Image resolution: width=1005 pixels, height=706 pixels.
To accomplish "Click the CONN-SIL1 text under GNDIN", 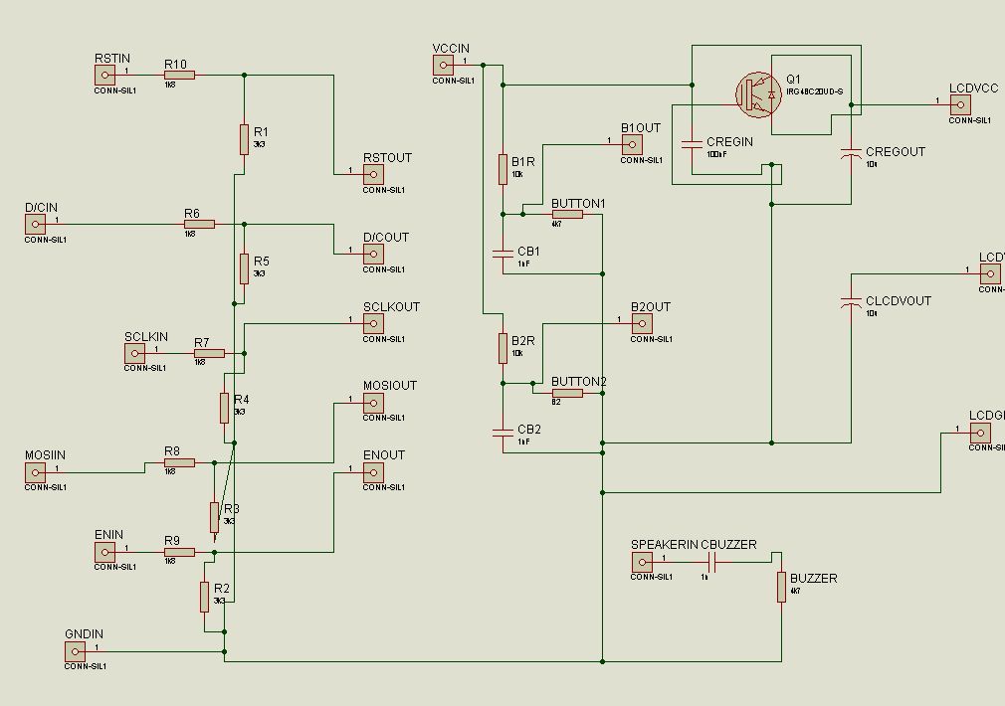I will 86,666.
